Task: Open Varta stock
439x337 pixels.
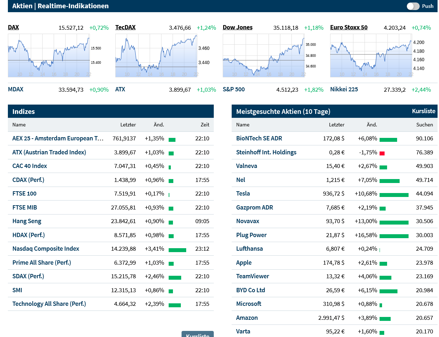Action: tap(243, 332)
